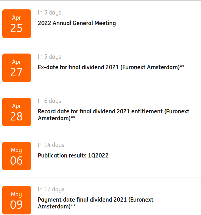The height and width of the screenshot is (215, 201).
Task: Click day number 27 on the orange badge
Action: point(16,73)
